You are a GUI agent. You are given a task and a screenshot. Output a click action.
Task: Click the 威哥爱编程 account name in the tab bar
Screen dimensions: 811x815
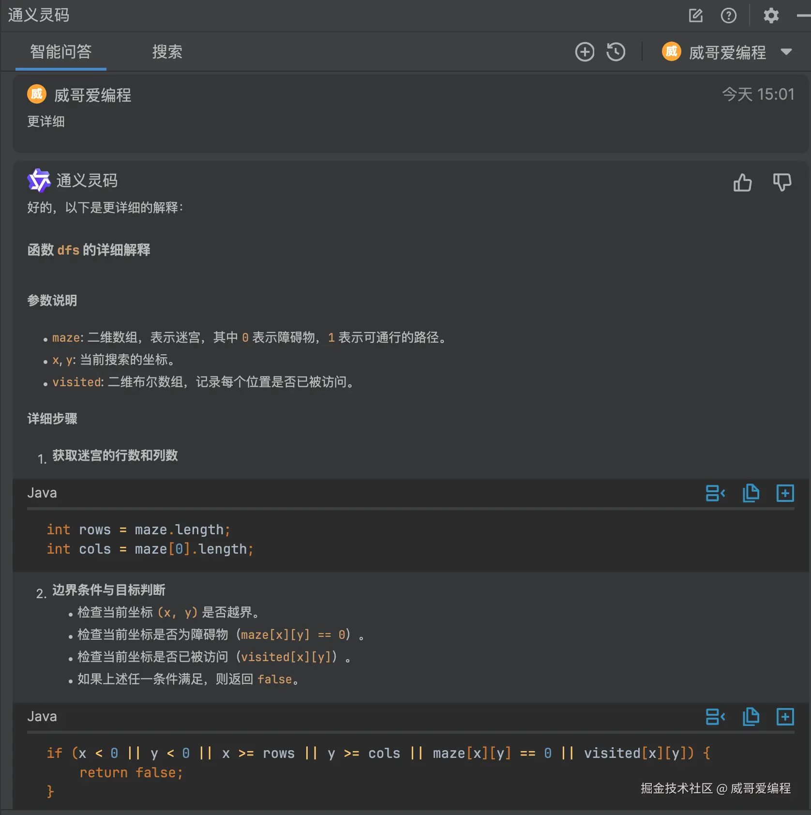727,52
